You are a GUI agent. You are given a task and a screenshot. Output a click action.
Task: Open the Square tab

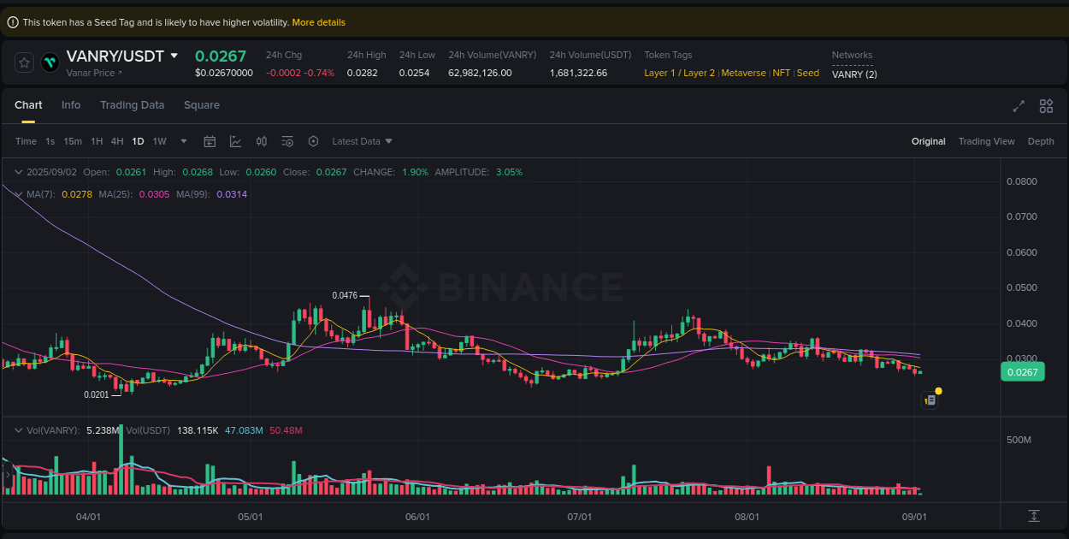coord(202,104)
